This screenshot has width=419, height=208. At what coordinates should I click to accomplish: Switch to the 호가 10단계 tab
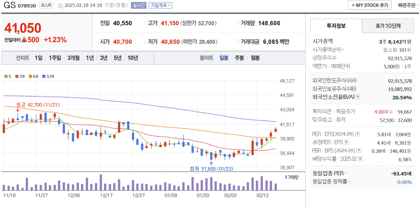(x=388, y=26)
